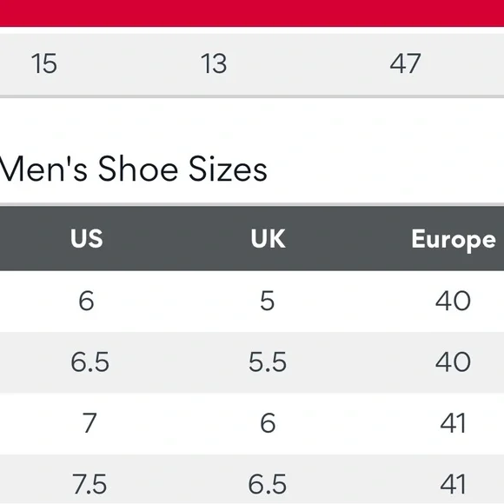Click the Europe column header
Viewport: 504px width, 504px height.
coord(454,240)
